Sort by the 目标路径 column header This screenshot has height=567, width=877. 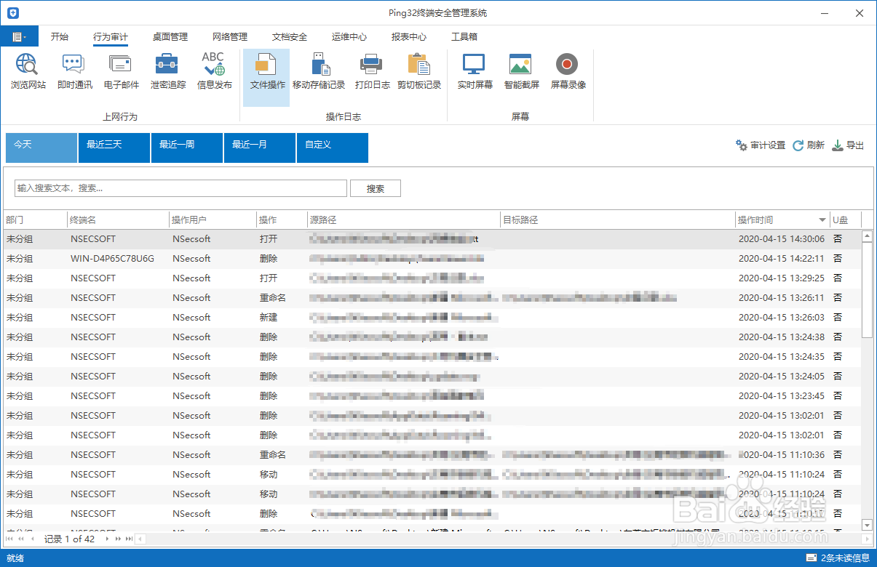[x=618, y=220]
